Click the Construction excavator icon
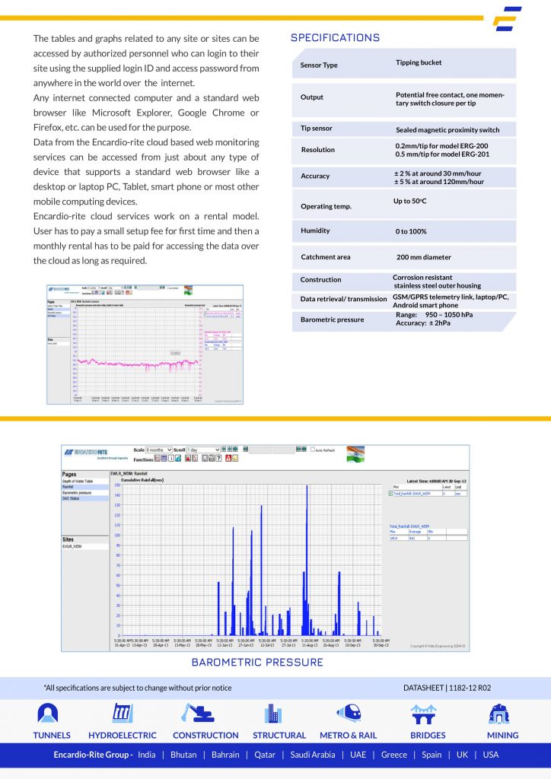Image resolution: width=551 pixels, height=779 pixels. pyautogui.click(x=197, y=712)
